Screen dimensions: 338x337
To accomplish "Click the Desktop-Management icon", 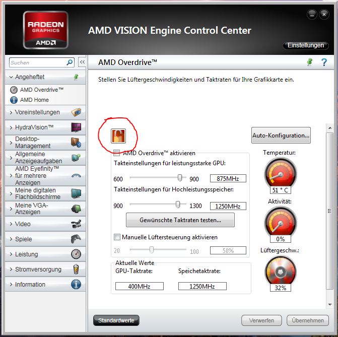I will (76, 142).
